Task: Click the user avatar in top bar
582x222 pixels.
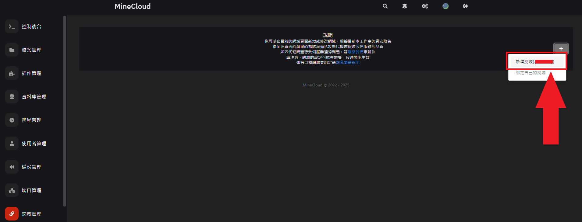Action: click(x=445, y=6)
